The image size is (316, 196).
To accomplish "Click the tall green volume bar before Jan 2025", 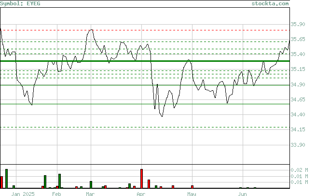I will pyautogui.click(x=6, y=179).
